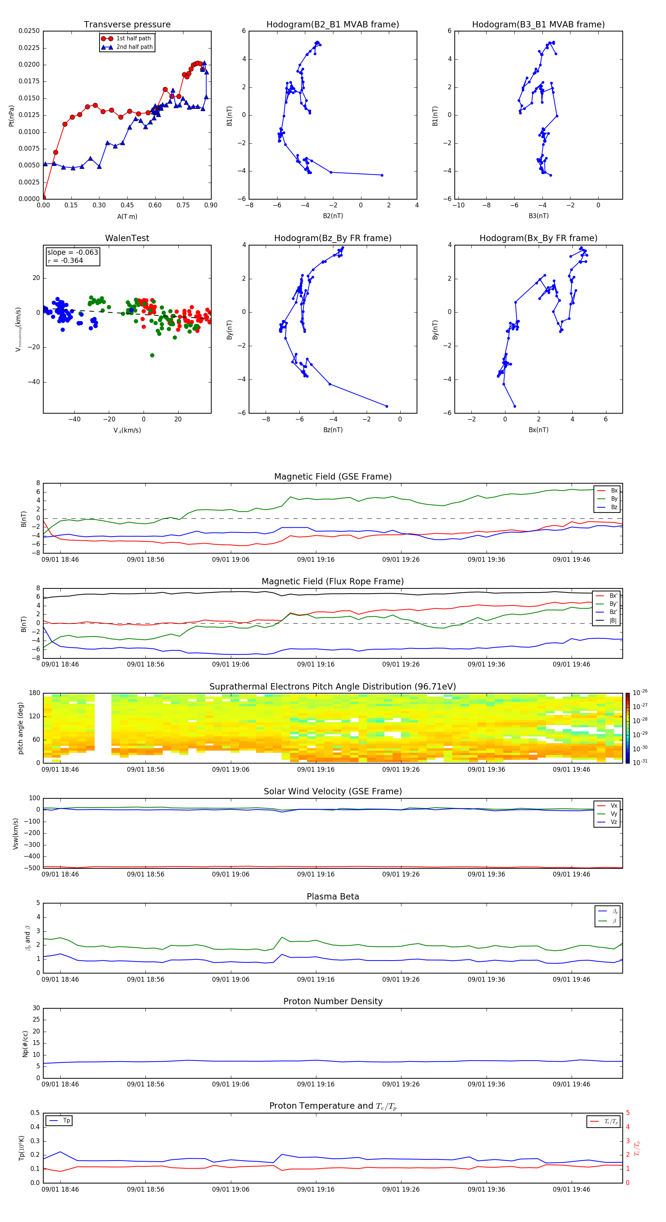
Task: Click outlier point at -24 in WalenTest plot
Action: click(x=152, y=355)
